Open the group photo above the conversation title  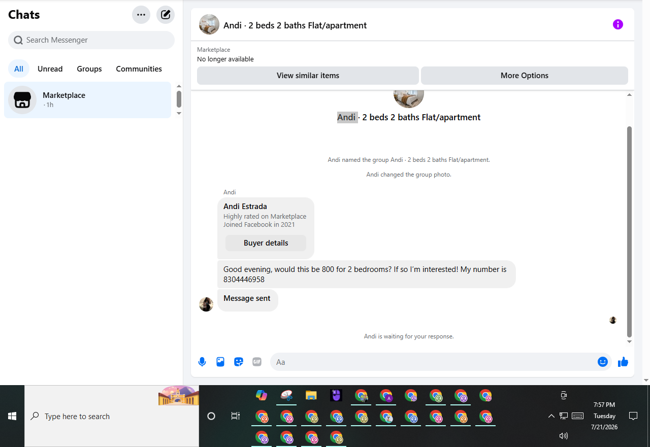point(409,99)
